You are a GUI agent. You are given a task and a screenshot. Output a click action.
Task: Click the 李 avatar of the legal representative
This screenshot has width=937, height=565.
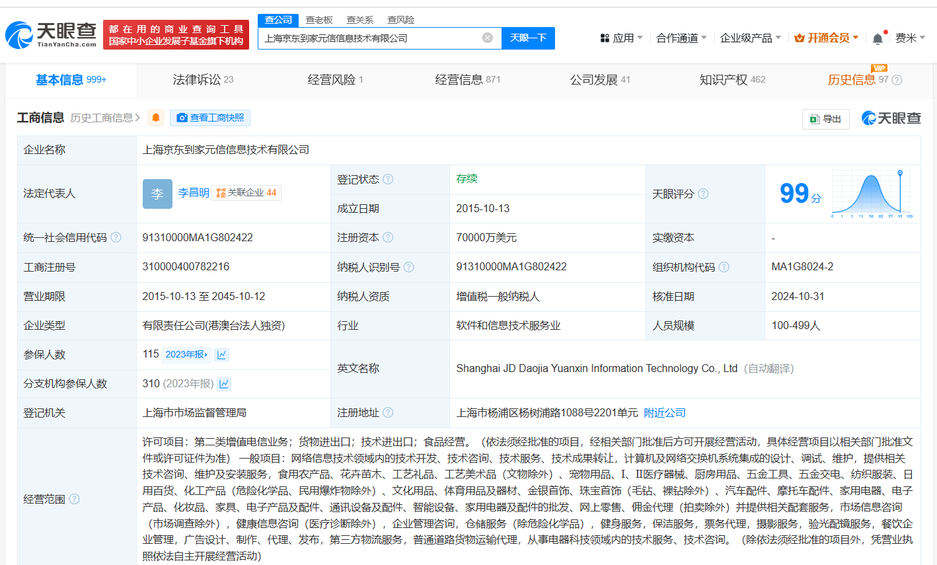(157, 194)
